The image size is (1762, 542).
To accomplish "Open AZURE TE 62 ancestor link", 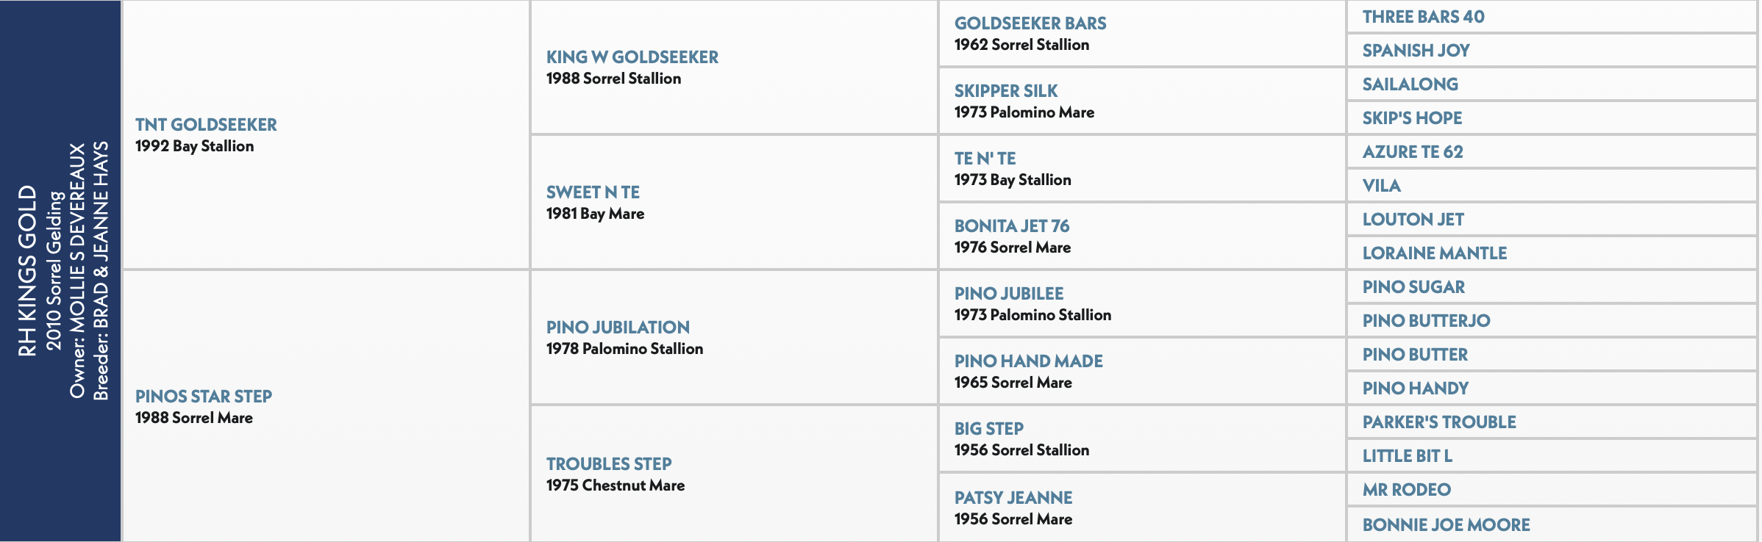I will 1413,152.
